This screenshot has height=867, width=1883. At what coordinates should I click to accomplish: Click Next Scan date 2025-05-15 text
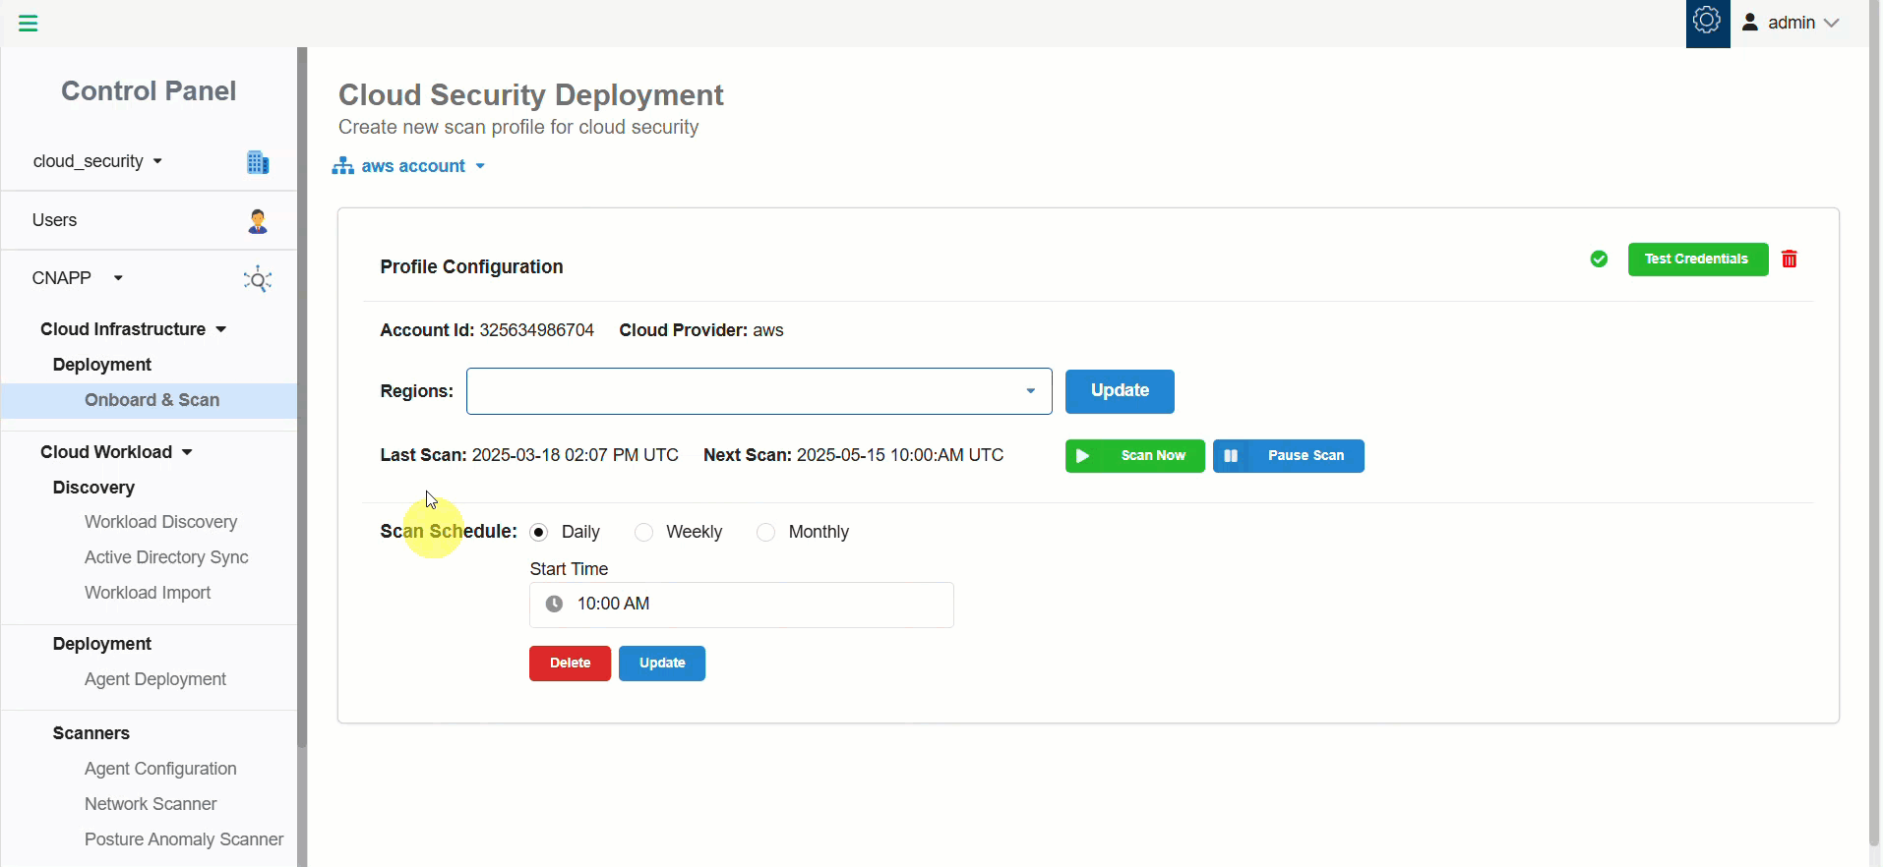click(x=900, y=455)
